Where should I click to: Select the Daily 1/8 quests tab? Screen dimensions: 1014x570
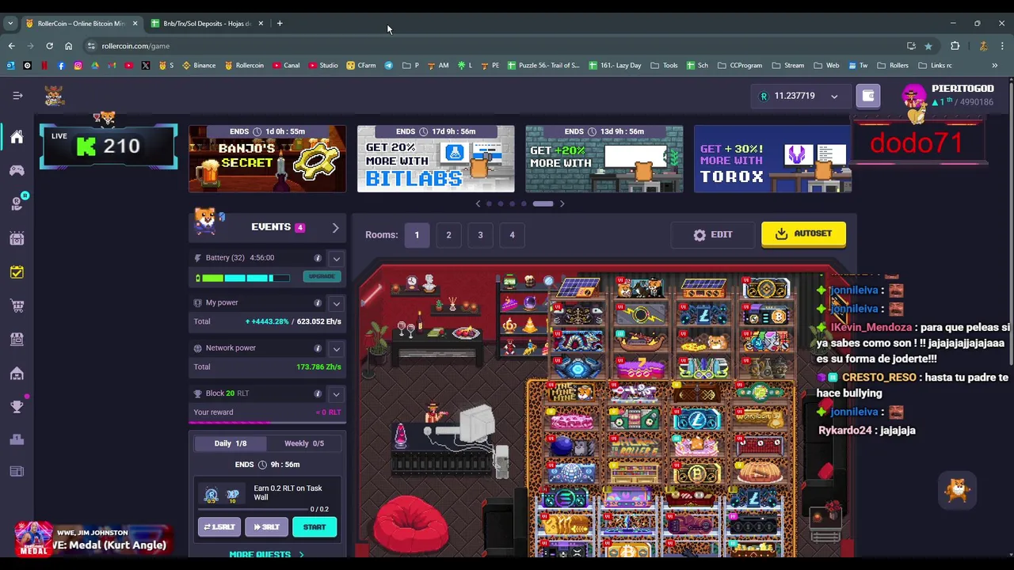pyautogui.click(x=230, y=443)
